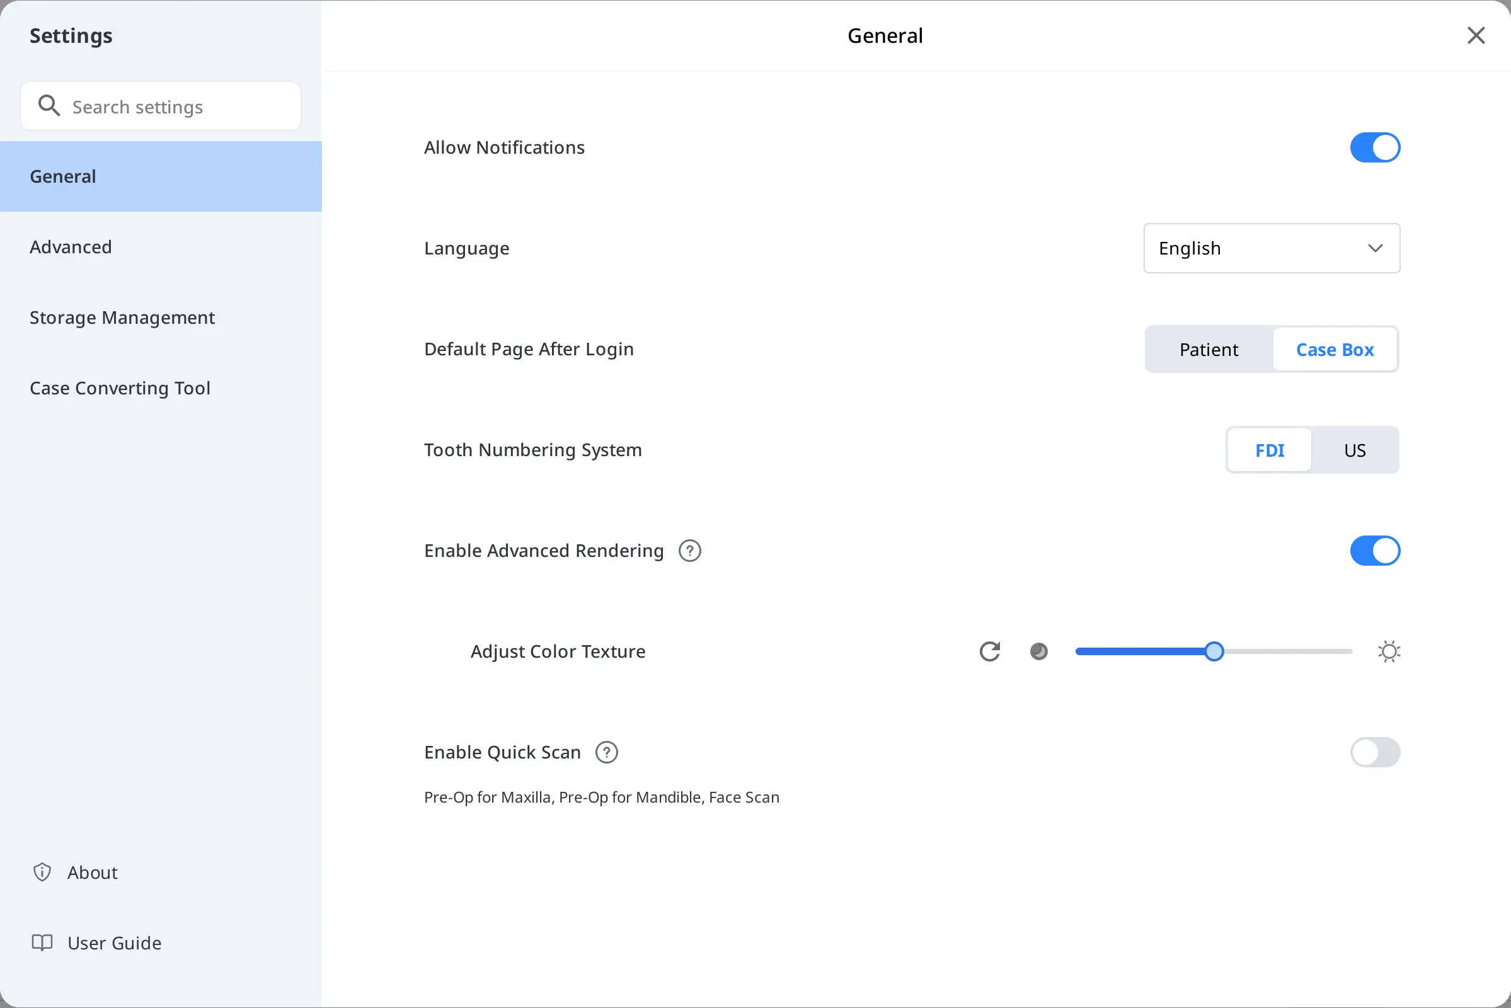The height and width of the screenshot is (1008, 1511).
Task: Turn off Enable Advanced Rendering
Action: point(1375,550)
